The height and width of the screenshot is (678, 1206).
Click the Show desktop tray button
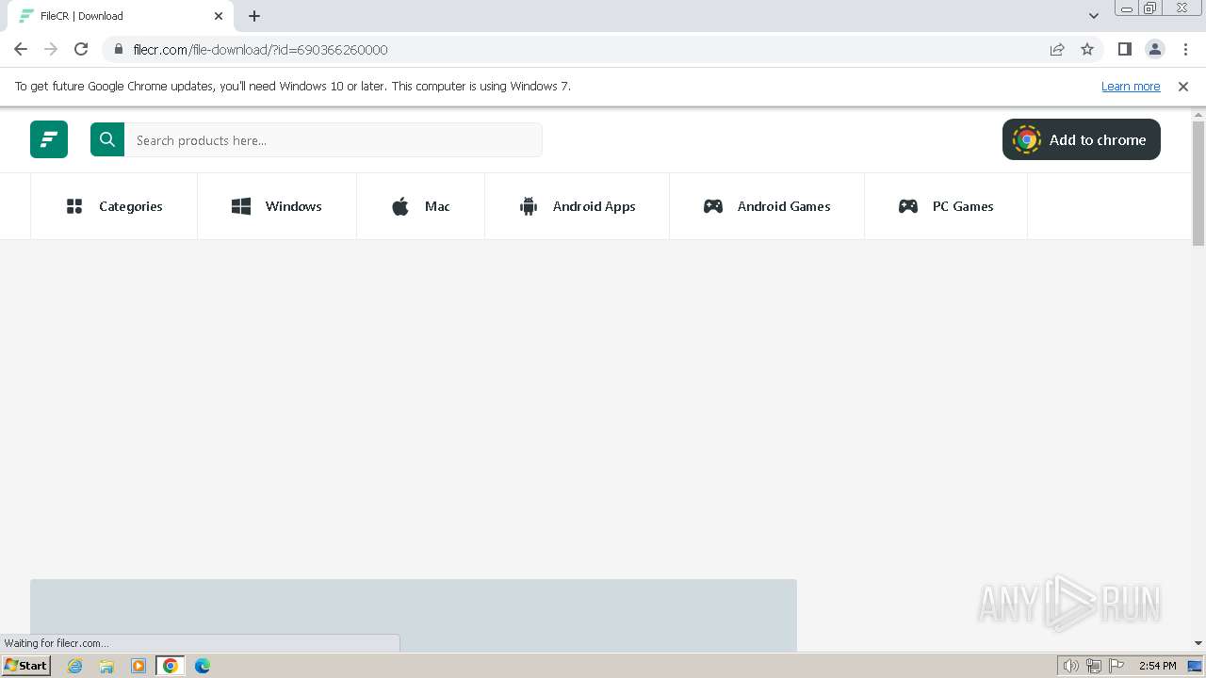(x=1195, y=666)
